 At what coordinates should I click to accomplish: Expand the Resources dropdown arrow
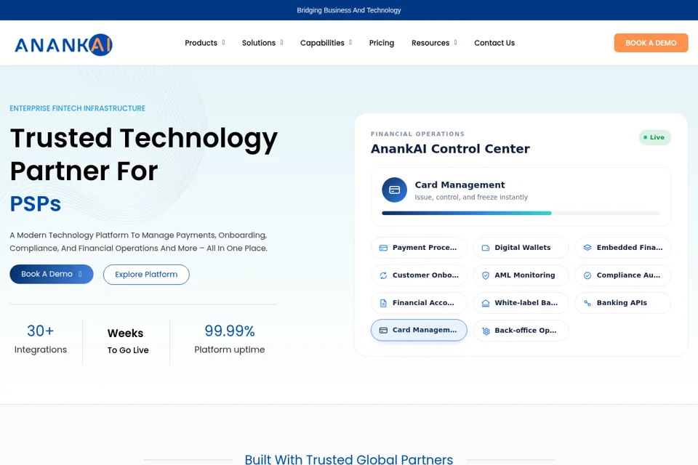[x=455, y=43]
